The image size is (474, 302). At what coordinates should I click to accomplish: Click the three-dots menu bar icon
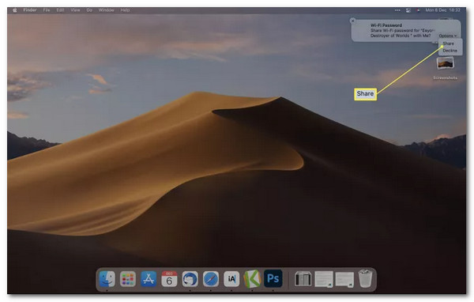pos(397,10)
